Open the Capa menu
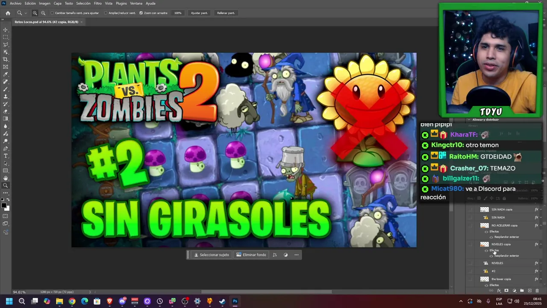547x308 pixels. tap(57, 3)
